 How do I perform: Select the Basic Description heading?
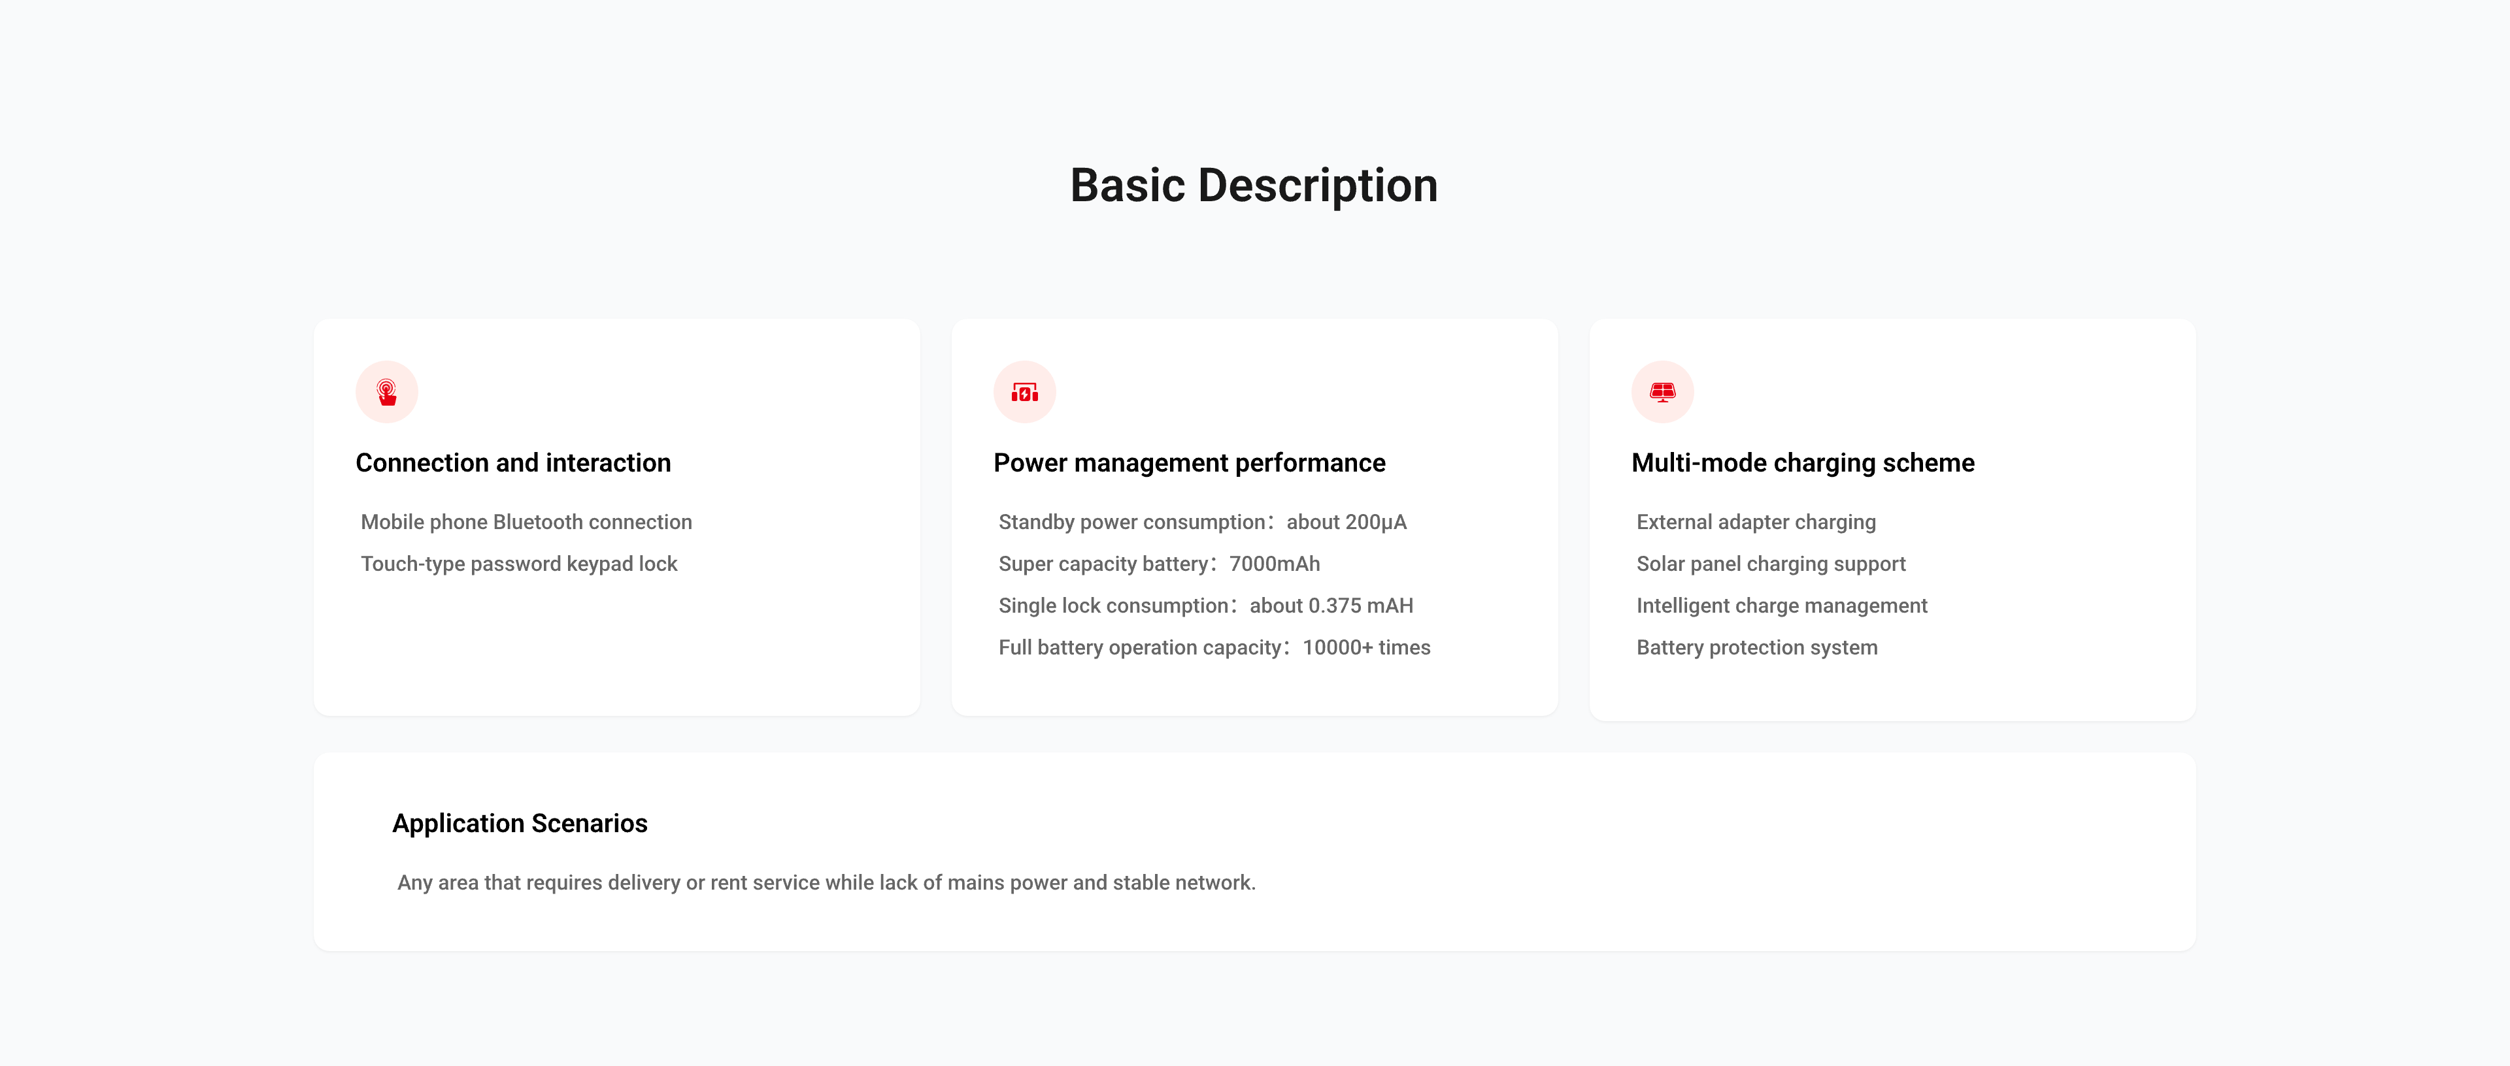pos(1254,185)
